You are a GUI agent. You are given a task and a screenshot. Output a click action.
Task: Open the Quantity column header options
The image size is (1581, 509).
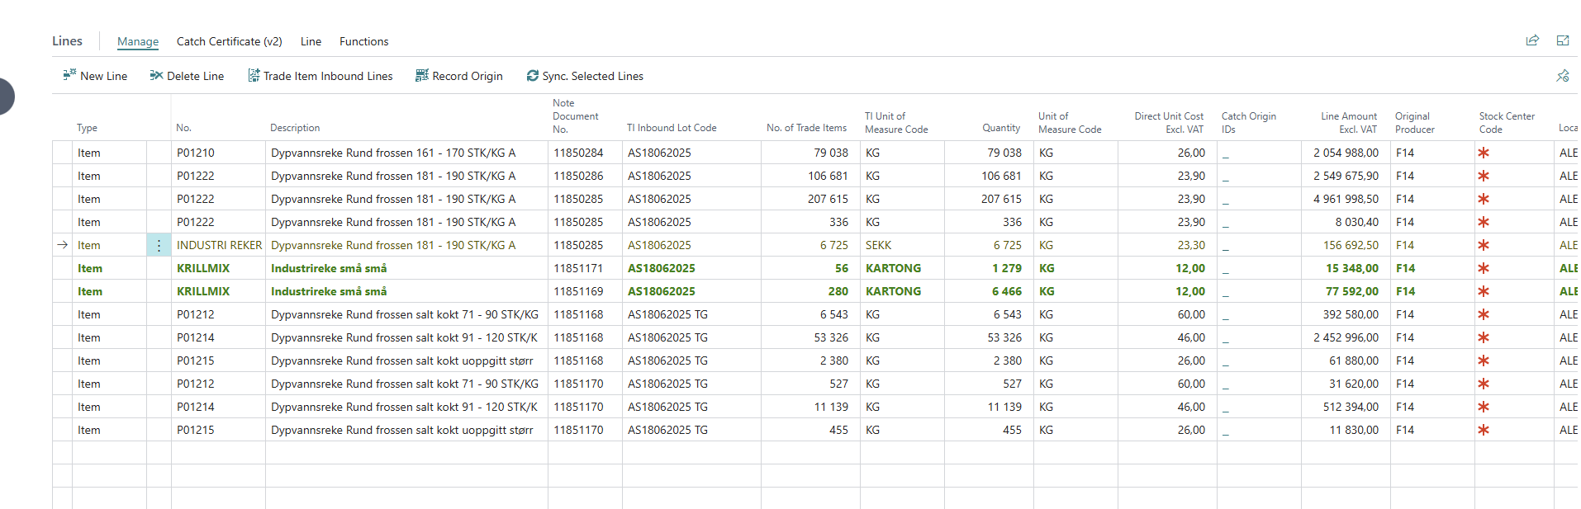point(1001,128)
